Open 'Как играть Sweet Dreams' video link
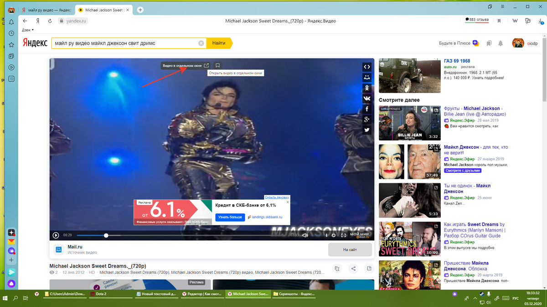547x307 pixels. [475, 230]
